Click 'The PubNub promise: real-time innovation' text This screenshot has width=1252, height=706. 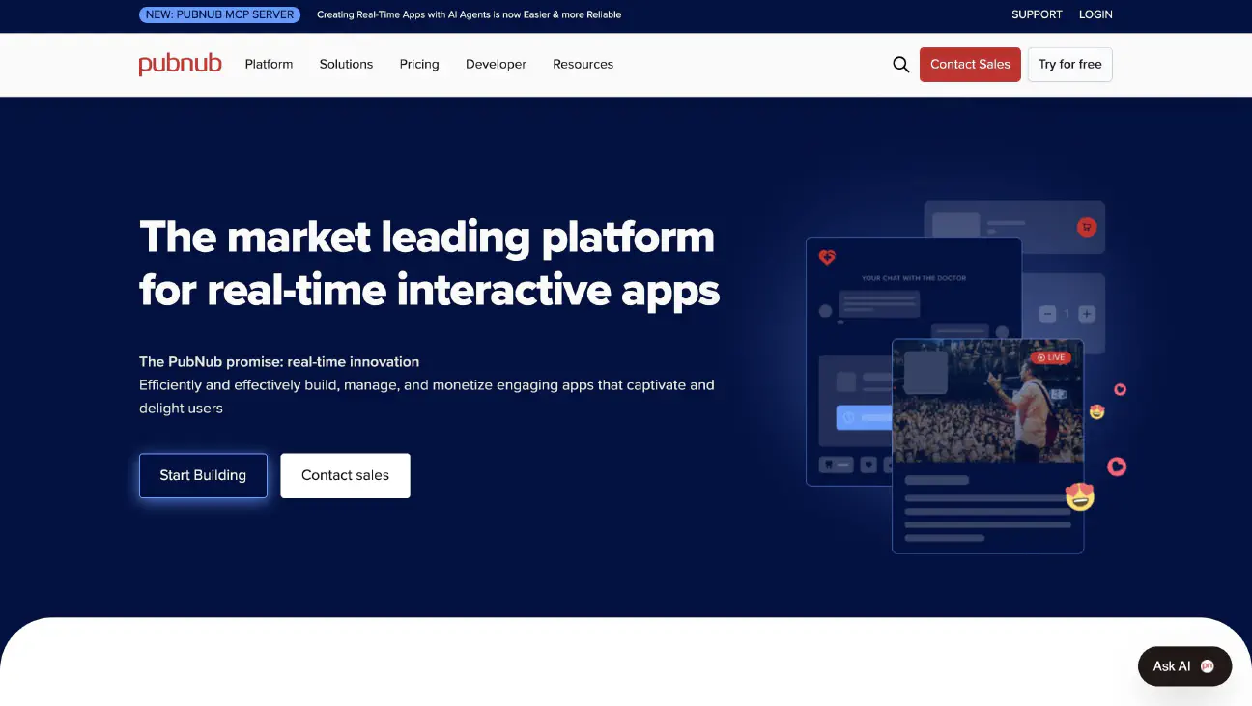click(279, 362)
